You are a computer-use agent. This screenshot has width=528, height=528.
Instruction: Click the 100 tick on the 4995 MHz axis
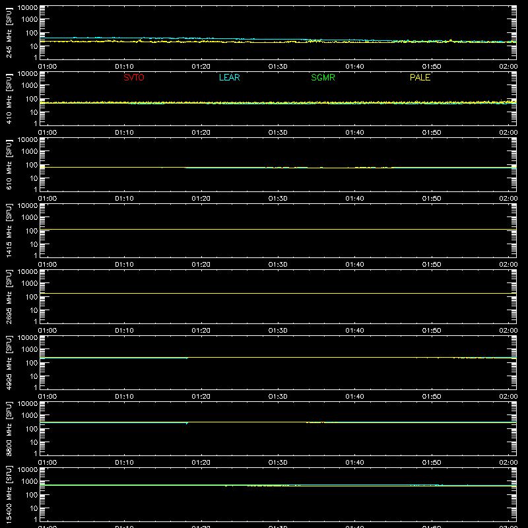[32, 363]
